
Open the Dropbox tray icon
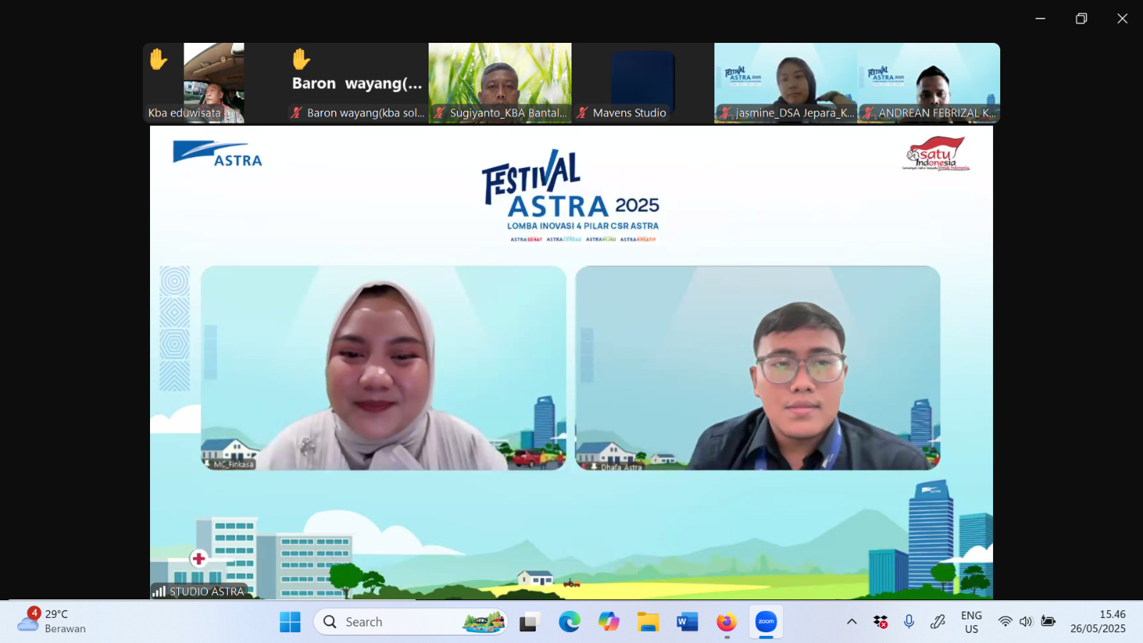[x=881, y=622]
